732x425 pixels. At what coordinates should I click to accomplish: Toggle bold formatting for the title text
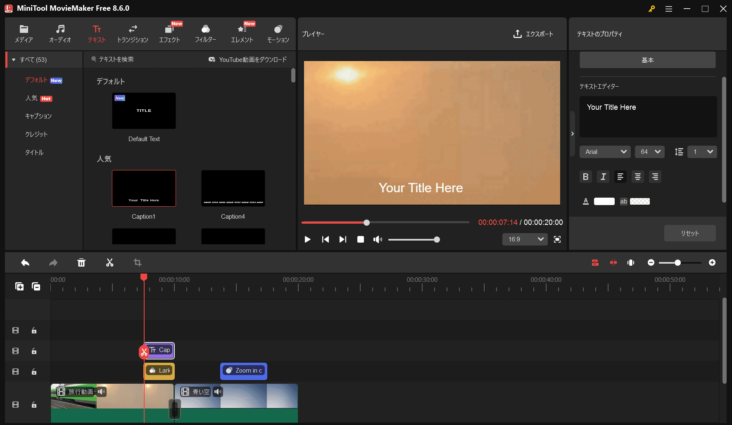(585, 177)
